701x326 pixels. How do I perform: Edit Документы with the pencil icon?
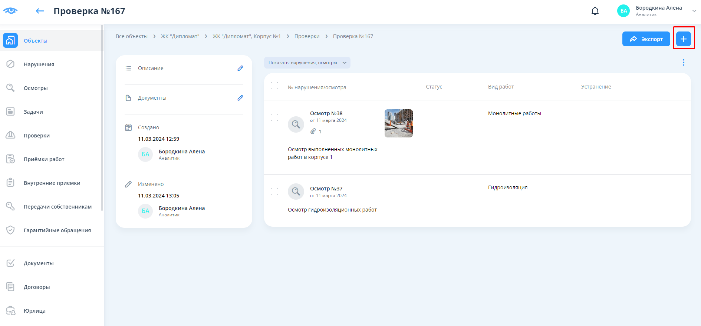point(240,98)
